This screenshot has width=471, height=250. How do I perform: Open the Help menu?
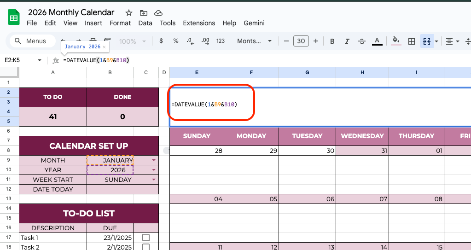click(x=229, y=23)
